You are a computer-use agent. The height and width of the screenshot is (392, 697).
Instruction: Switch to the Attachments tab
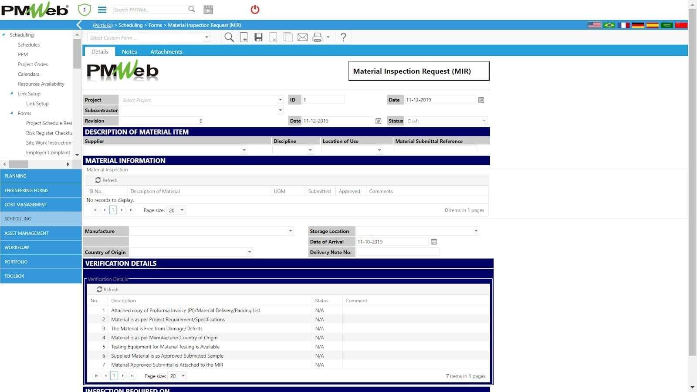click(166, 52)
